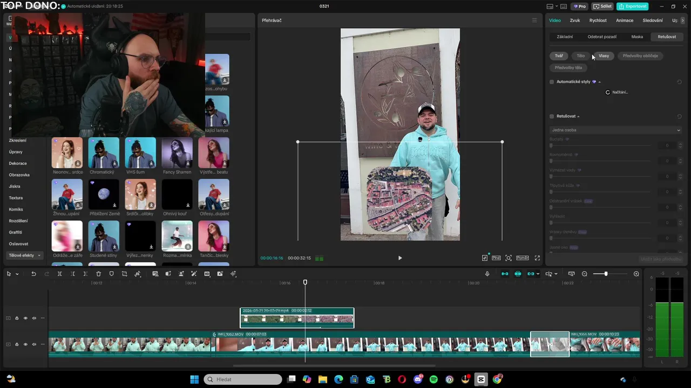Image resolution: width=691 pixels, height=388 pixels.
Task: Expand the Tělové efekty category
Action: (x=24, y=255)
